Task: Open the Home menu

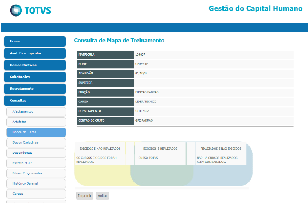Action: point(35,41)
